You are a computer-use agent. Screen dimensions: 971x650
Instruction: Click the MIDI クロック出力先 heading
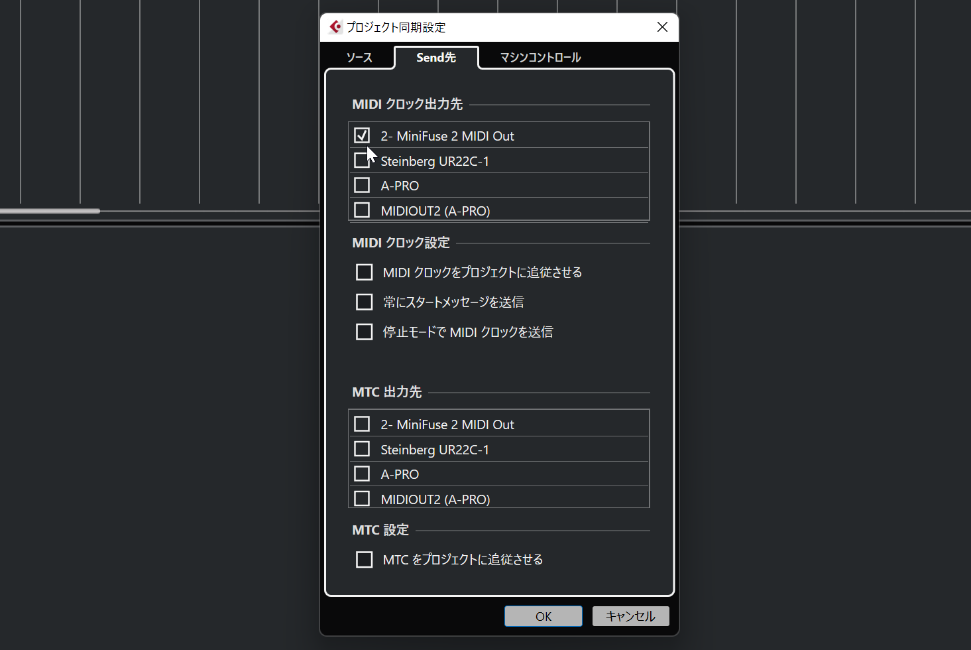tap(408, 104)
